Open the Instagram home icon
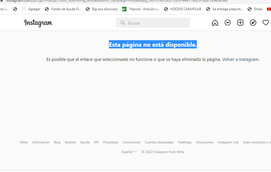 215,23
